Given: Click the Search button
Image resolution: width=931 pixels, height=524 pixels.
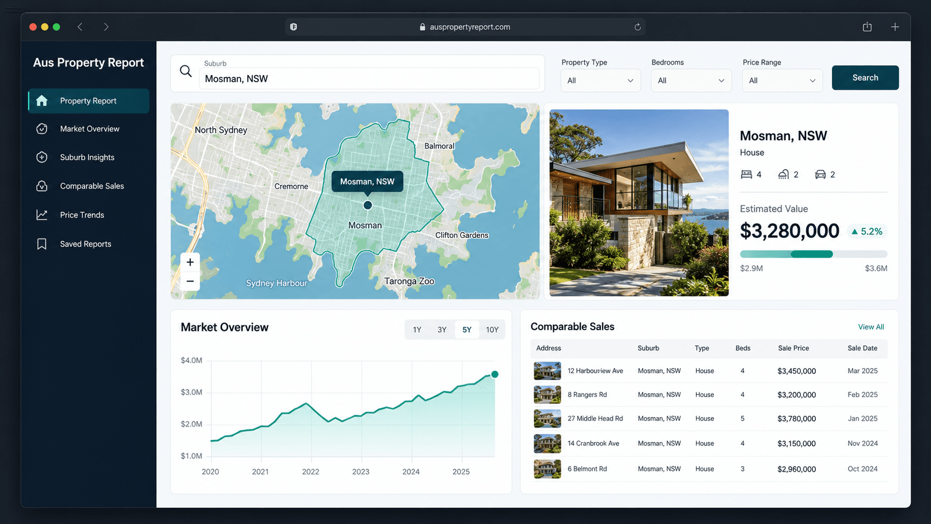Looking at the screenshot, I should click(865, 77).
